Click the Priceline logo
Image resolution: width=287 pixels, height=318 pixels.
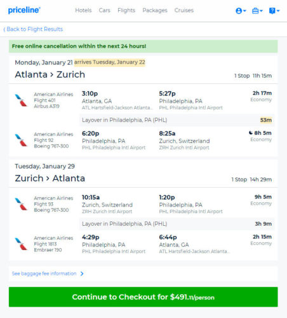pos(24,10)
